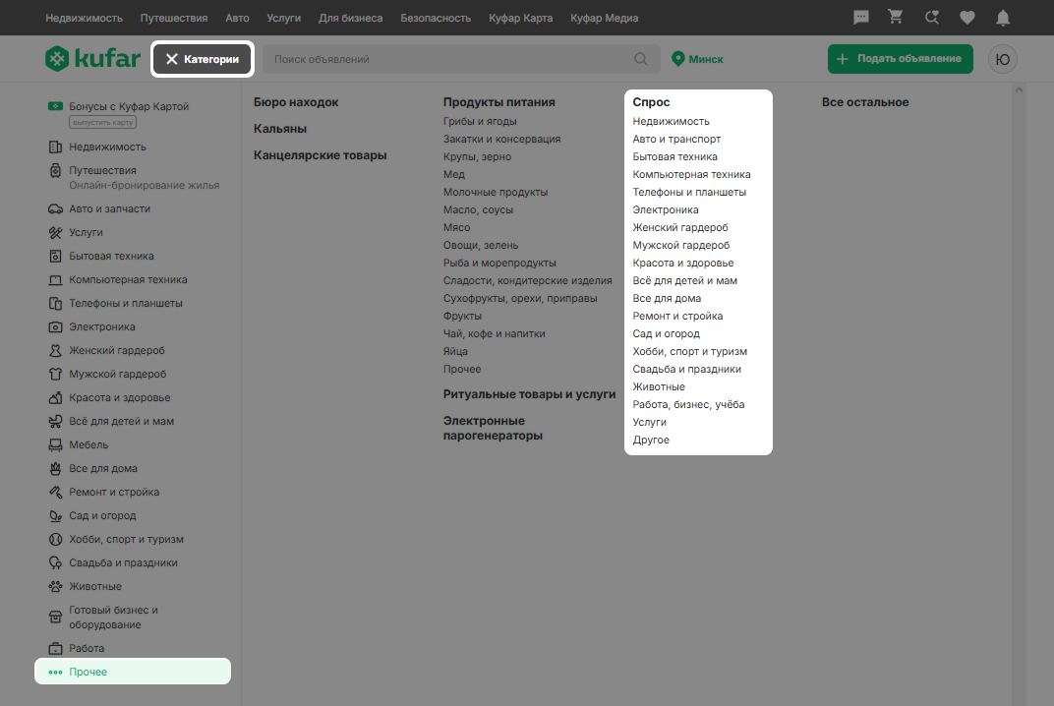Open Недвижимость in top navigation
Viewport: 1054px width, 706px height.
84,18
